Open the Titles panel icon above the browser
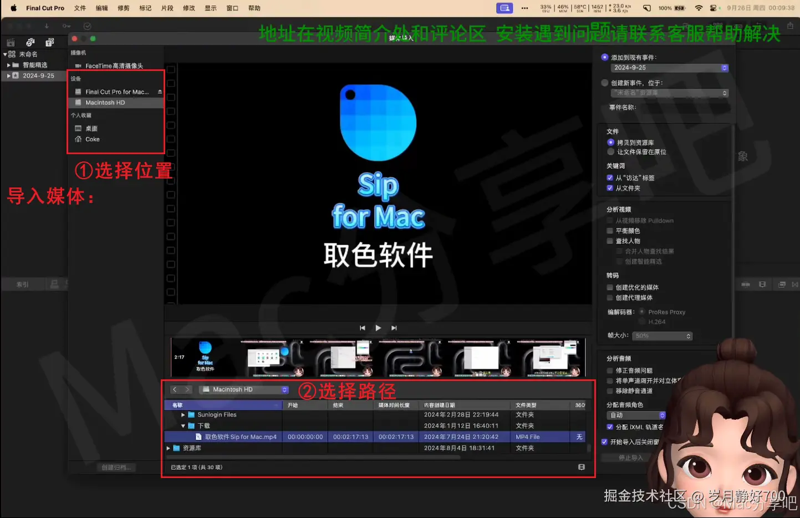800x518 pixels. point(50,42)
